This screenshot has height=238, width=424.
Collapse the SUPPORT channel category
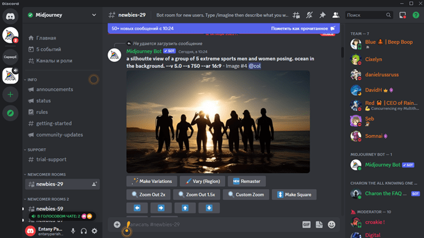click(x=35, y=150)
